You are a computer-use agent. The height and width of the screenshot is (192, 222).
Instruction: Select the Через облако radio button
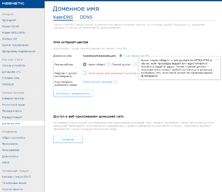click(85, 64)
